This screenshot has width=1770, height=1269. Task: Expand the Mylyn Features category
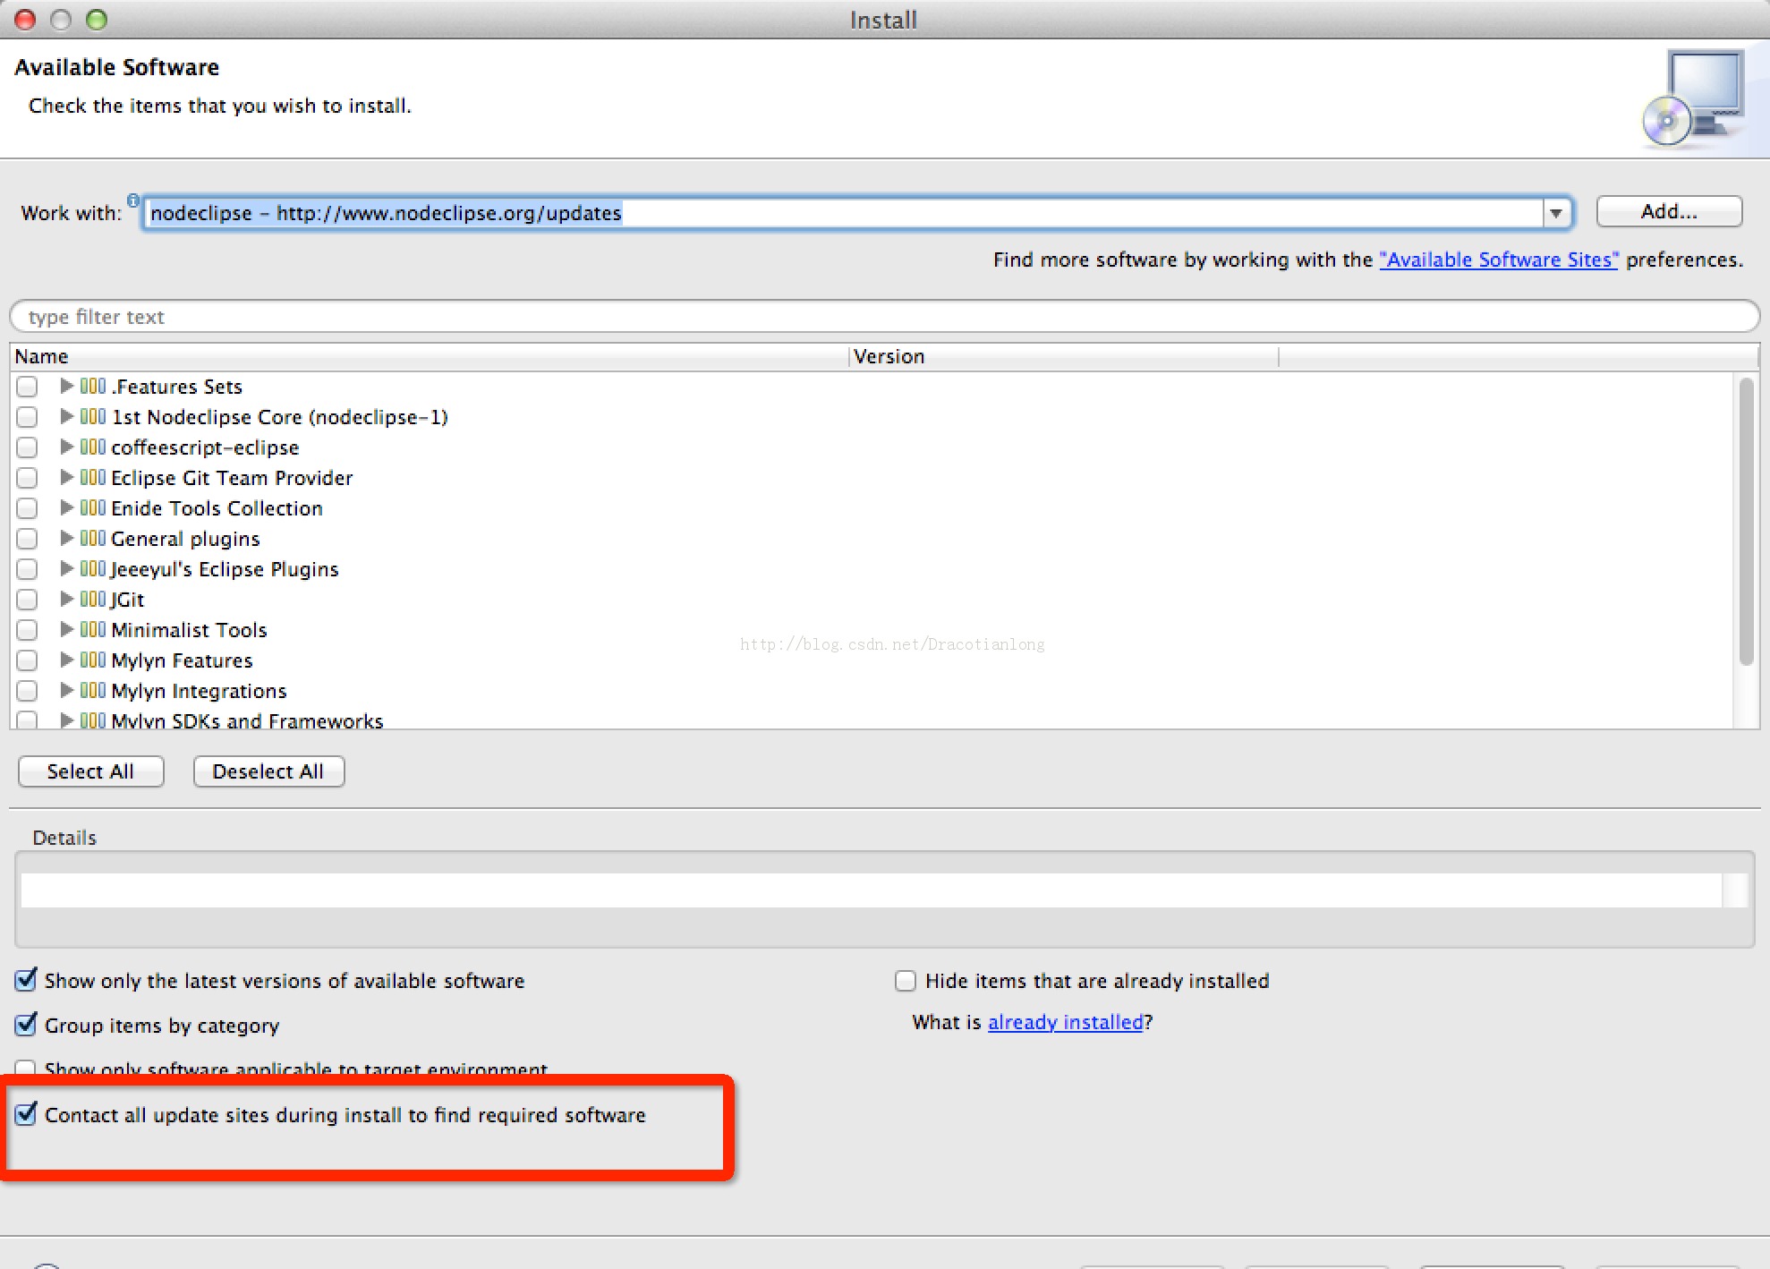66,660
